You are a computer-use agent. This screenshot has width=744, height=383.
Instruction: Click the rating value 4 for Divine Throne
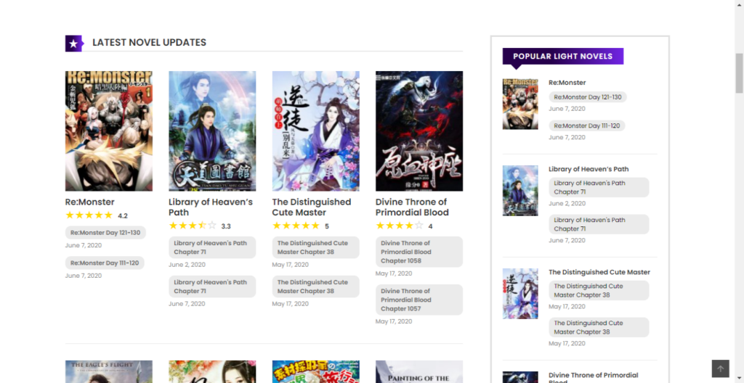[430, 226]
